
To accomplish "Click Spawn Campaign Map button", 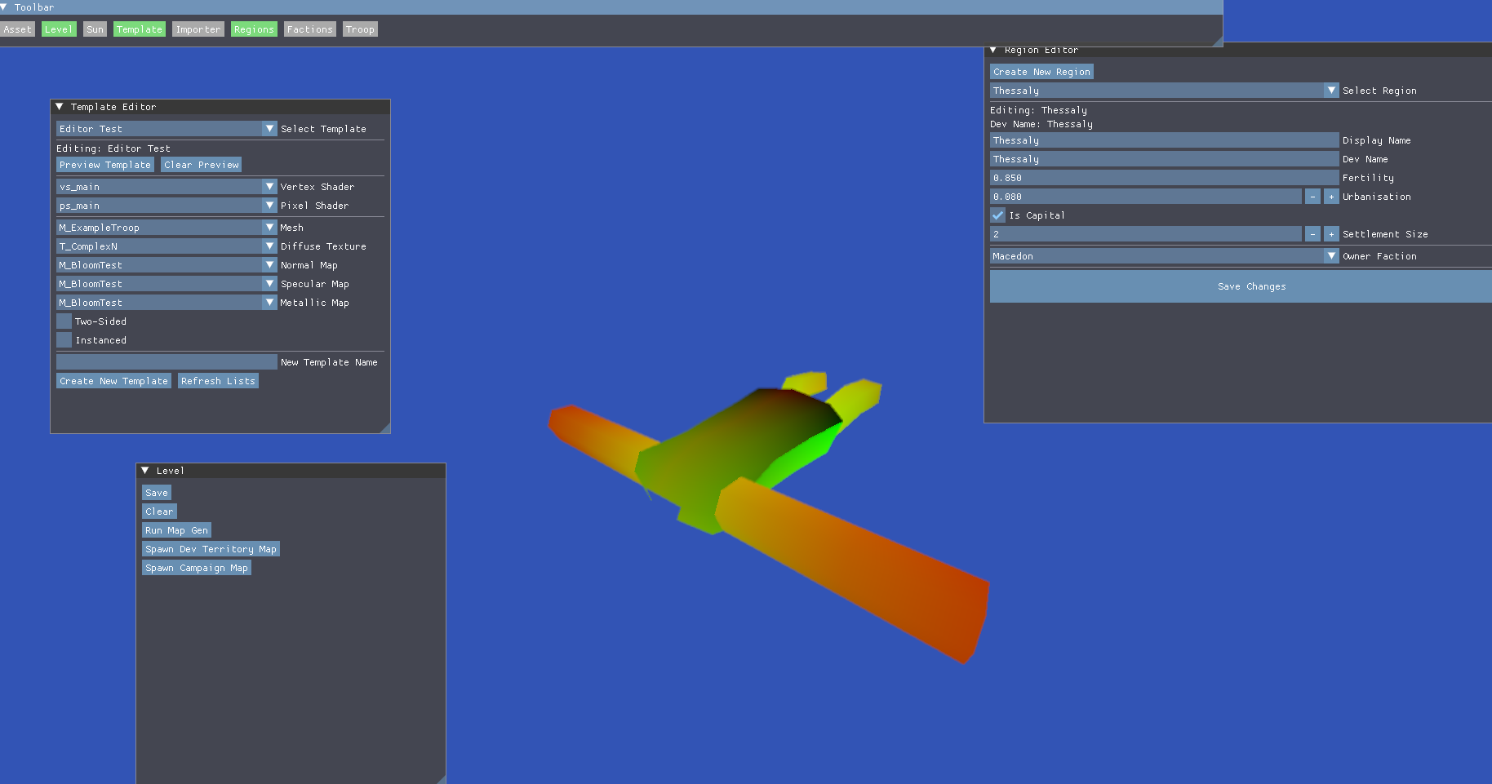I will pos(197,568).
